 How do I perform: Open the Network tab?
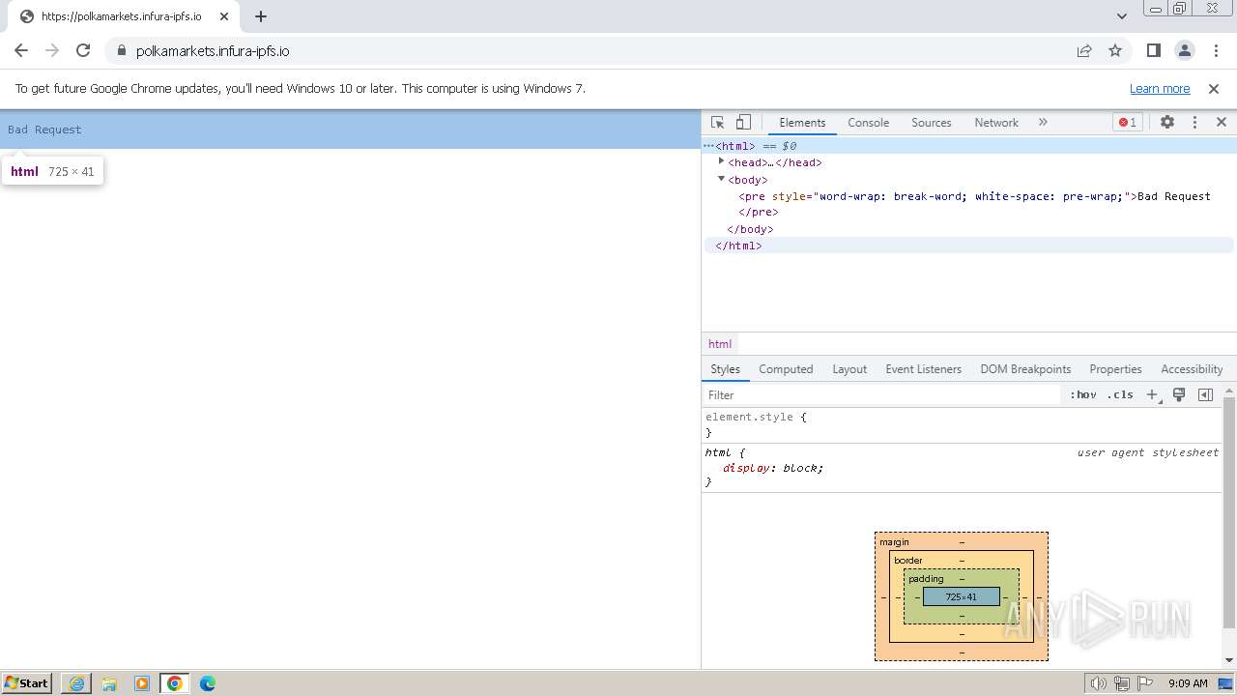996,123
